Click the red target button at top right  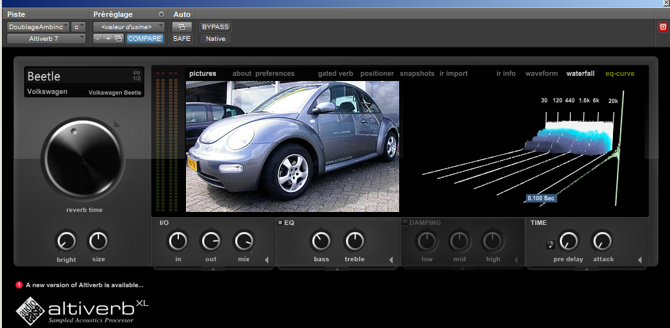coord(662,27)
